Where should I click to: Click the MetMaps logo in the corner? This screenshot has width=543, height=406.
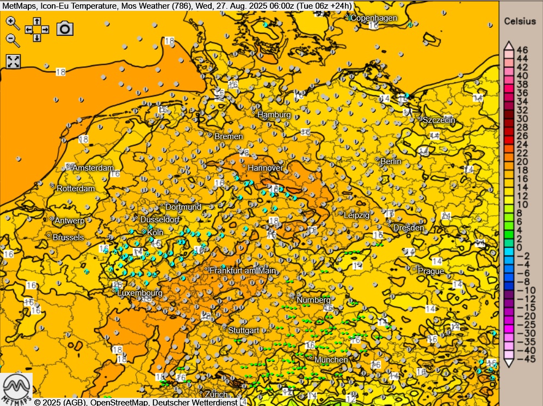[16, 389]
